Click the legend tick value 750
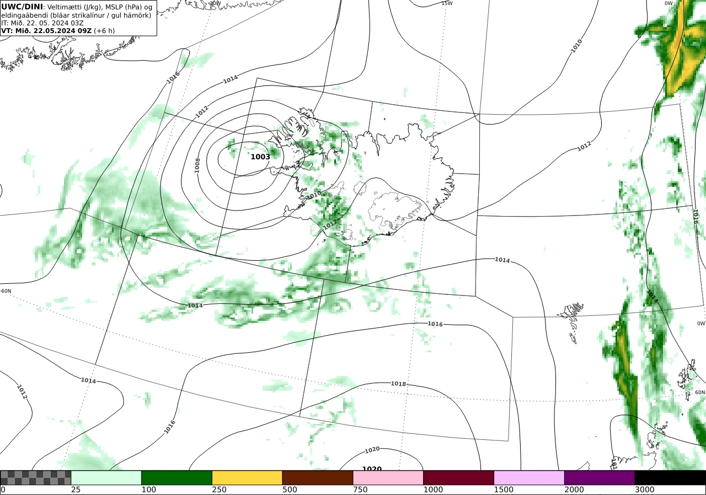 (360, 489)
